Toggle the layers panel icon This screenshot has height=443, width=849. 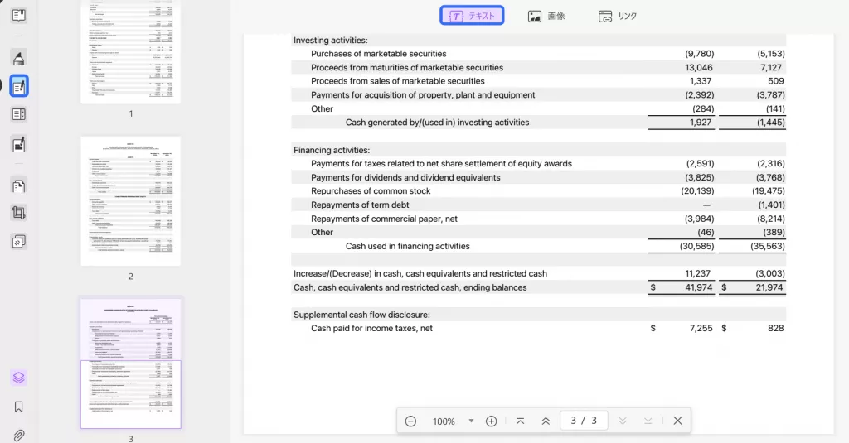(18, 378)
